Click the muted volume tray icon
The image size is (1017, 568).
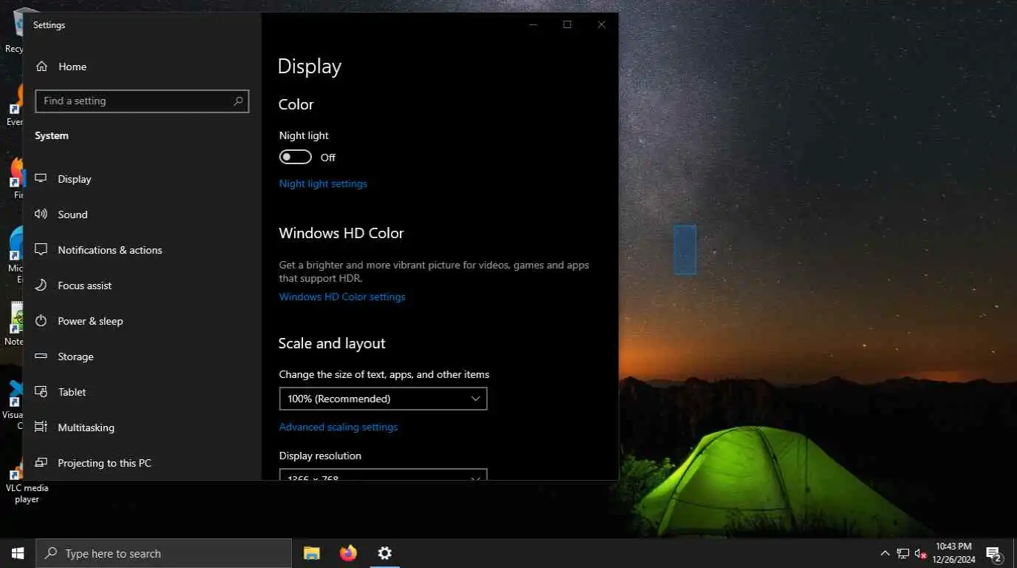point(920,553)
